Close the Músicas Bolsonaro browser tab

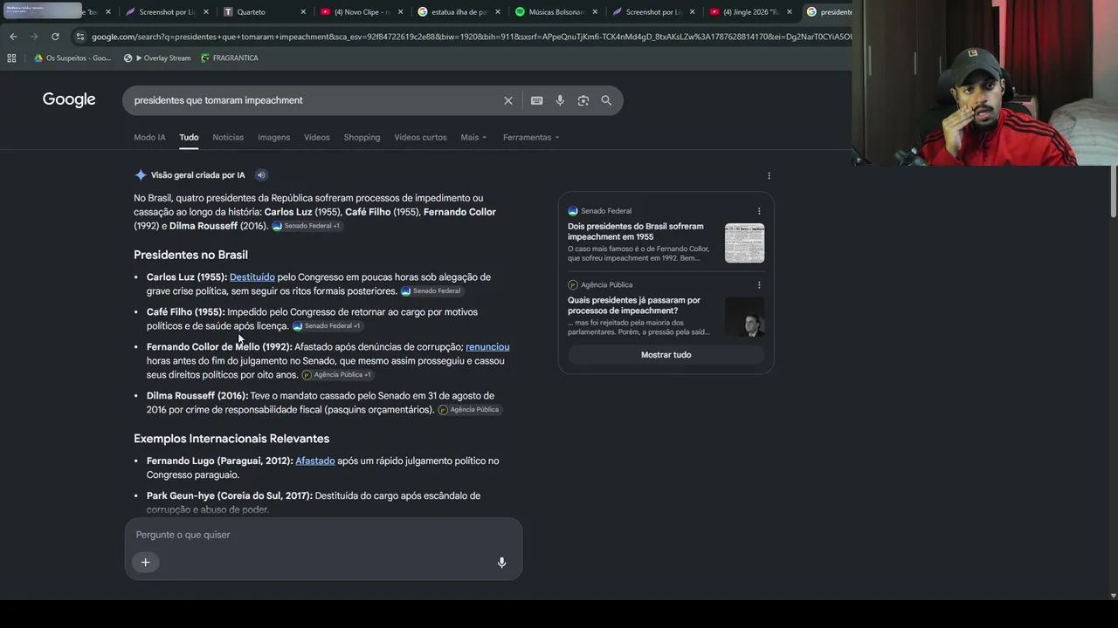596,12
